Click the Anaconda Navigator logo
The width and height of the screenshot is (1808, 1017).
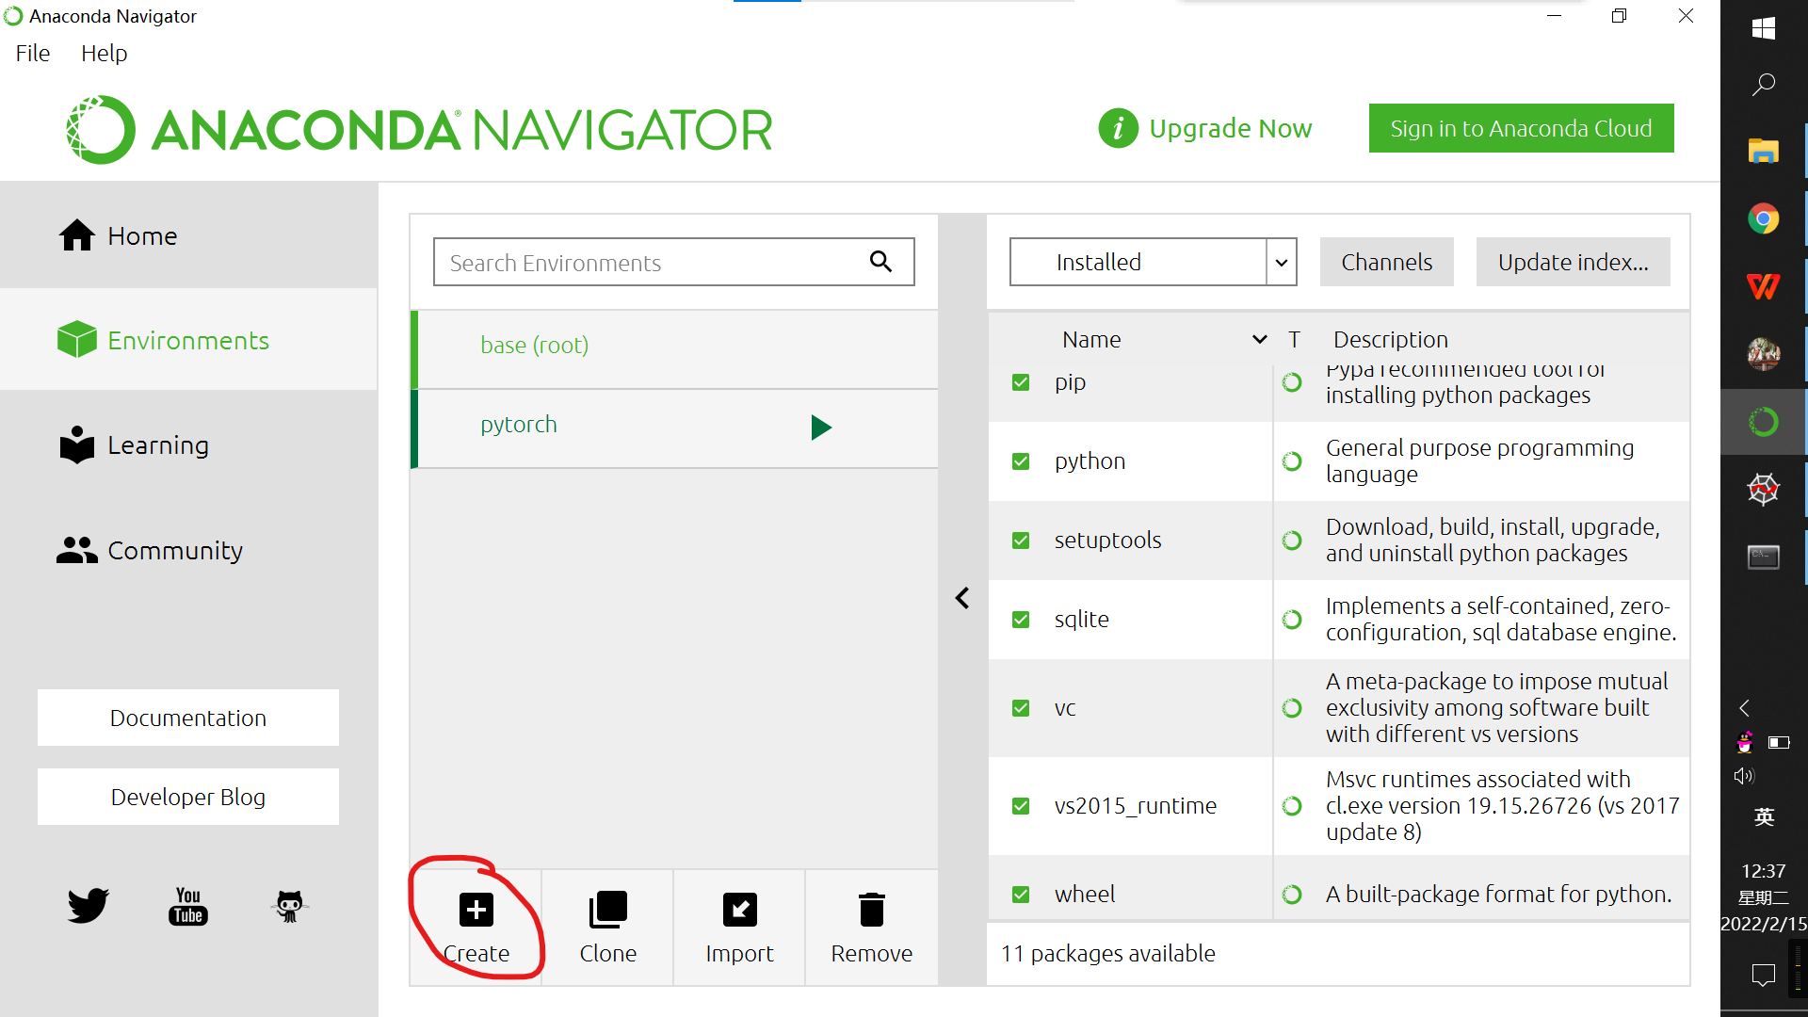(419, 130)
